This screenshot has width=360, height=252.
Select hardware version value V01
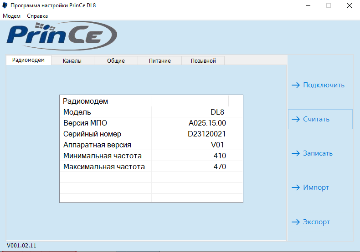click(190, 145)
